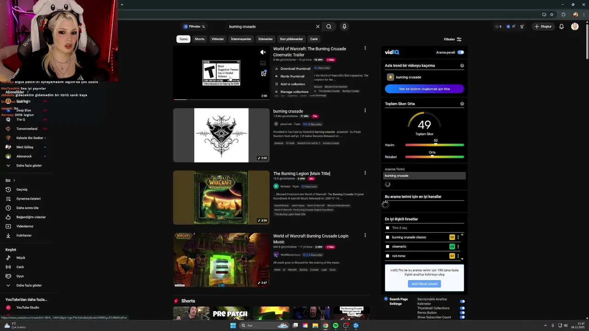This screenshot has width=589, height=331.
Task: Check the 'Tüm 3 seç' checkbox
Action: click(x=387, y=228)
